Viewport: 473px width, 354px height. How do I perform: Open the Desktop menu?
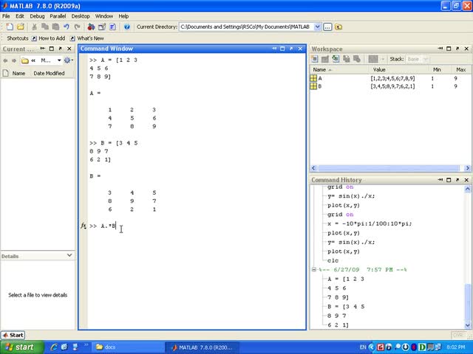[x=81, y=16]
